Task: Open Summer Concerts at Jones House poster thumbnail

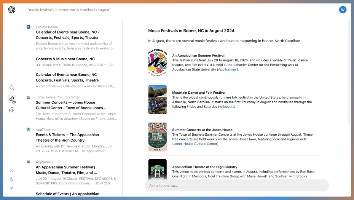Action: (x=157, y=137)
